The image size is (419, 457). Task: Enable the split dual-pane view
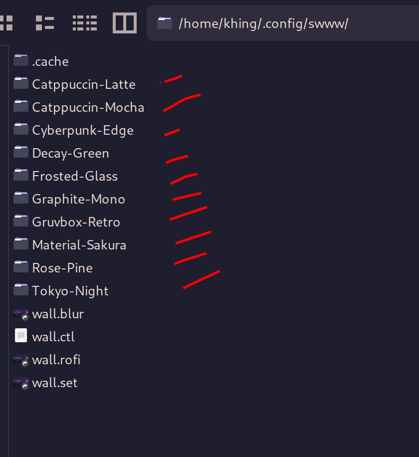pos(124,22)
